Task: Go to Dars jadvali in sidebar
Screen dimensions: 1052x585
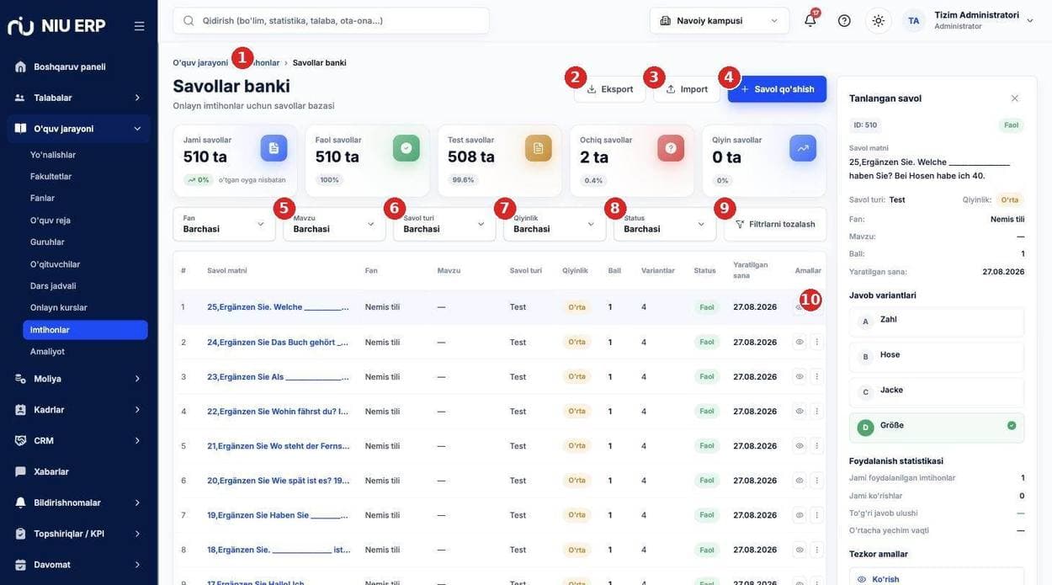Action: 53,285
